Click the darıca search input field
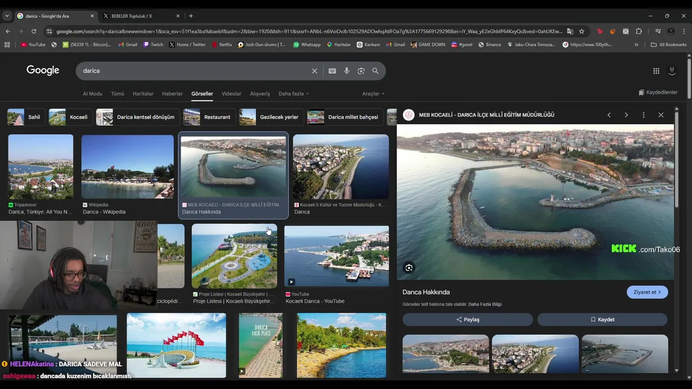 pos(195,71)
